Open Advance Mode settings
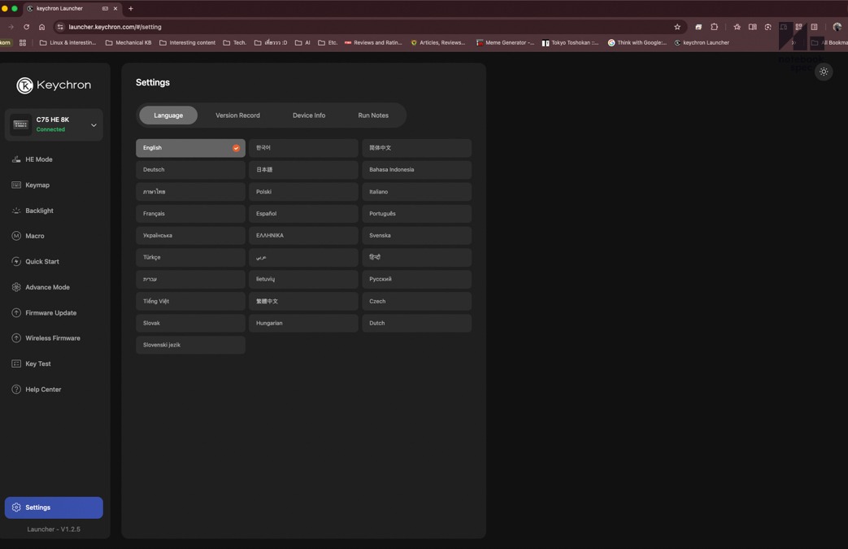Viewport: 848px width, 549px height. point(46,287)
